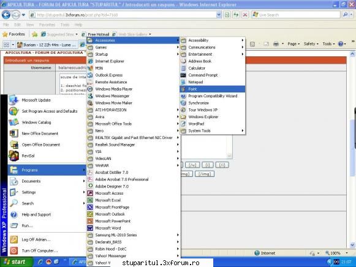Open the Favorites button in IE

tap(13, 34)
